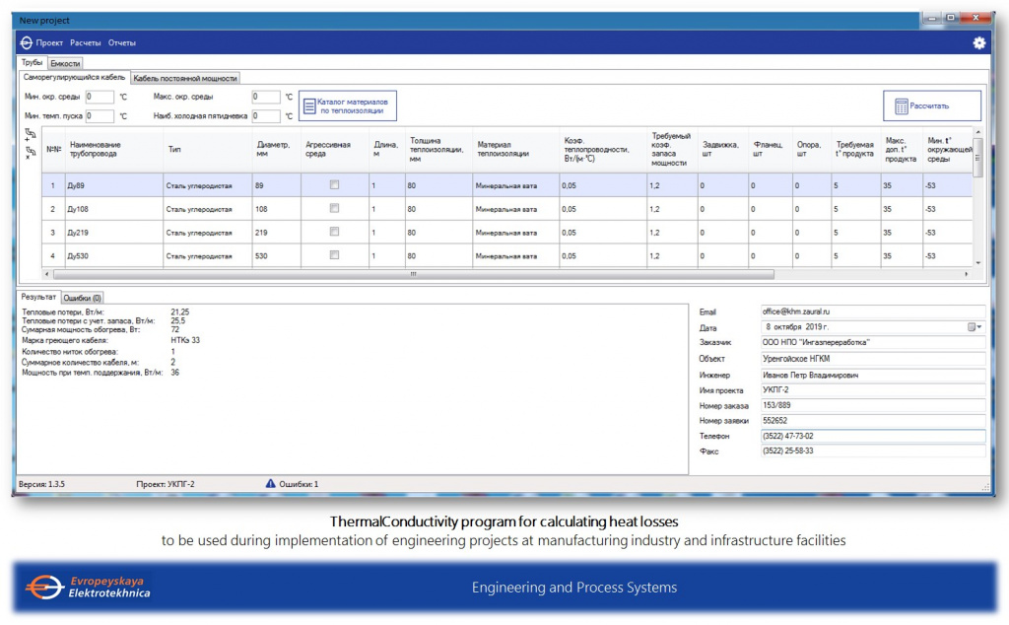
Task: Click the Рассчитать button text
Action: pyautogui.click(x=929, y=105)
